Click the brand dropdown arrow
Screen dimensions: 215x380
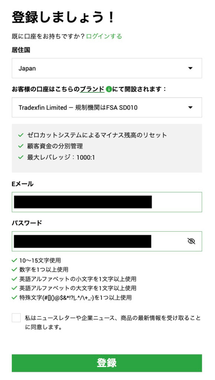tap(191, 108)
